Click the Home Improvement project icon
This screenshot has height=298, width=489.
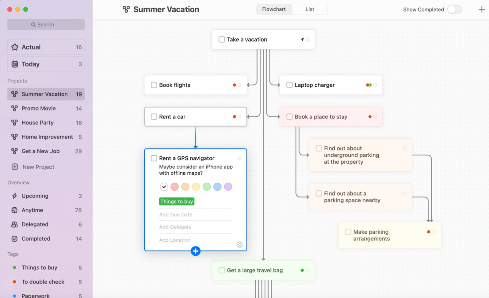point(14,137)
